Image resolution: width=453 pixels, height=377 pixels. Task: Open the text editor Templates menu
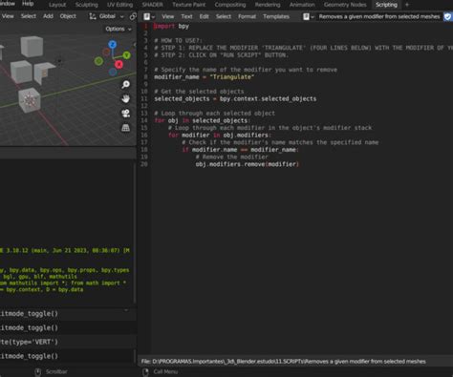click(276, 16)
